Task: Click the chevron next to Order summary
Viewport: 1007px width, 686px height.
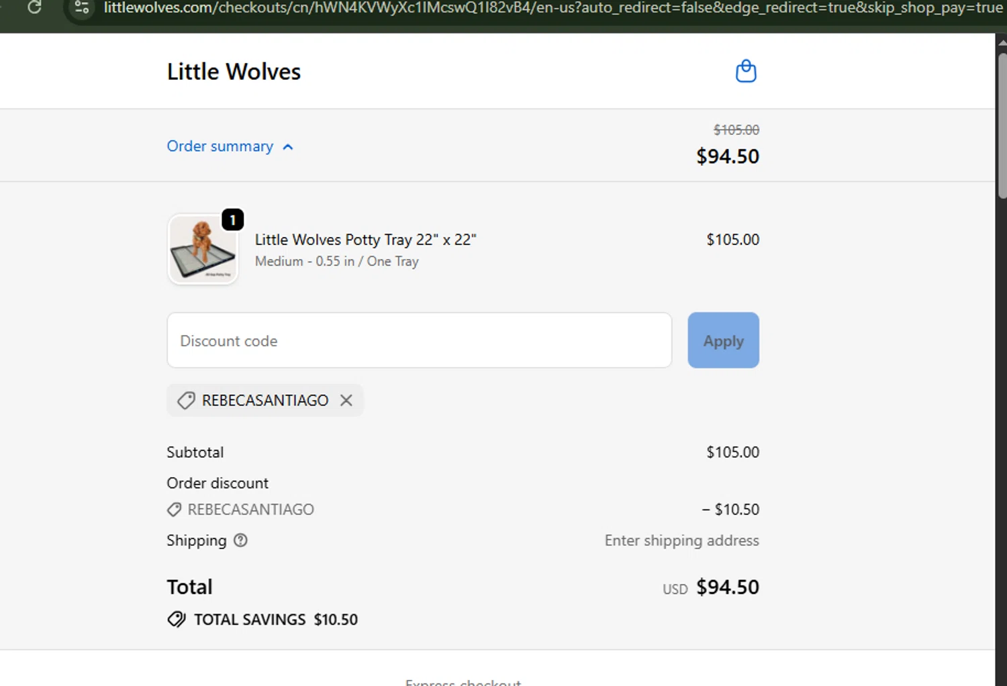Action: 288,147
